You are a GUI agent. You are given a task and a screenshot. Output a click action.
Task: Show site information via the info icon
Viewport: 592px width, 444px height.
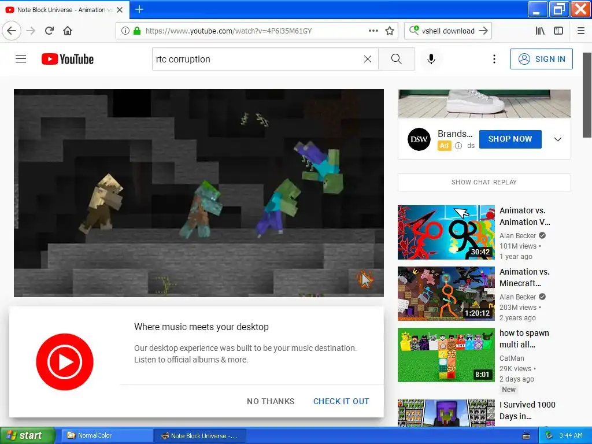point(125,31)
